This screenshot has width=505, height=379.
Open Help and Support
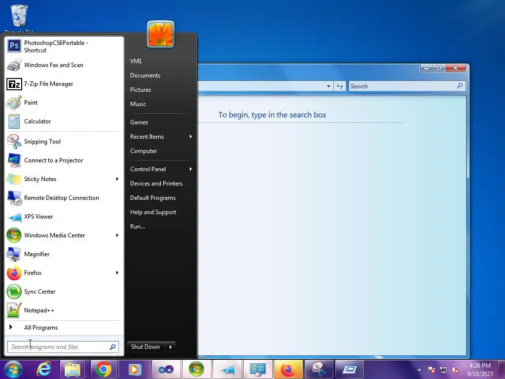153,212
